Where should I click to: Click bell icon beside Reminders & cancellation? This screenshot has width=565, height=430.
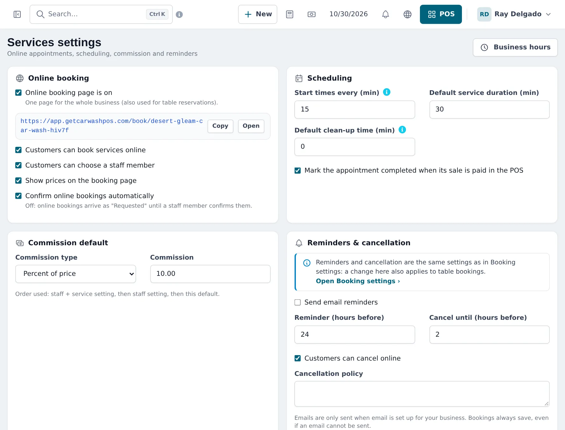[299, 243]
